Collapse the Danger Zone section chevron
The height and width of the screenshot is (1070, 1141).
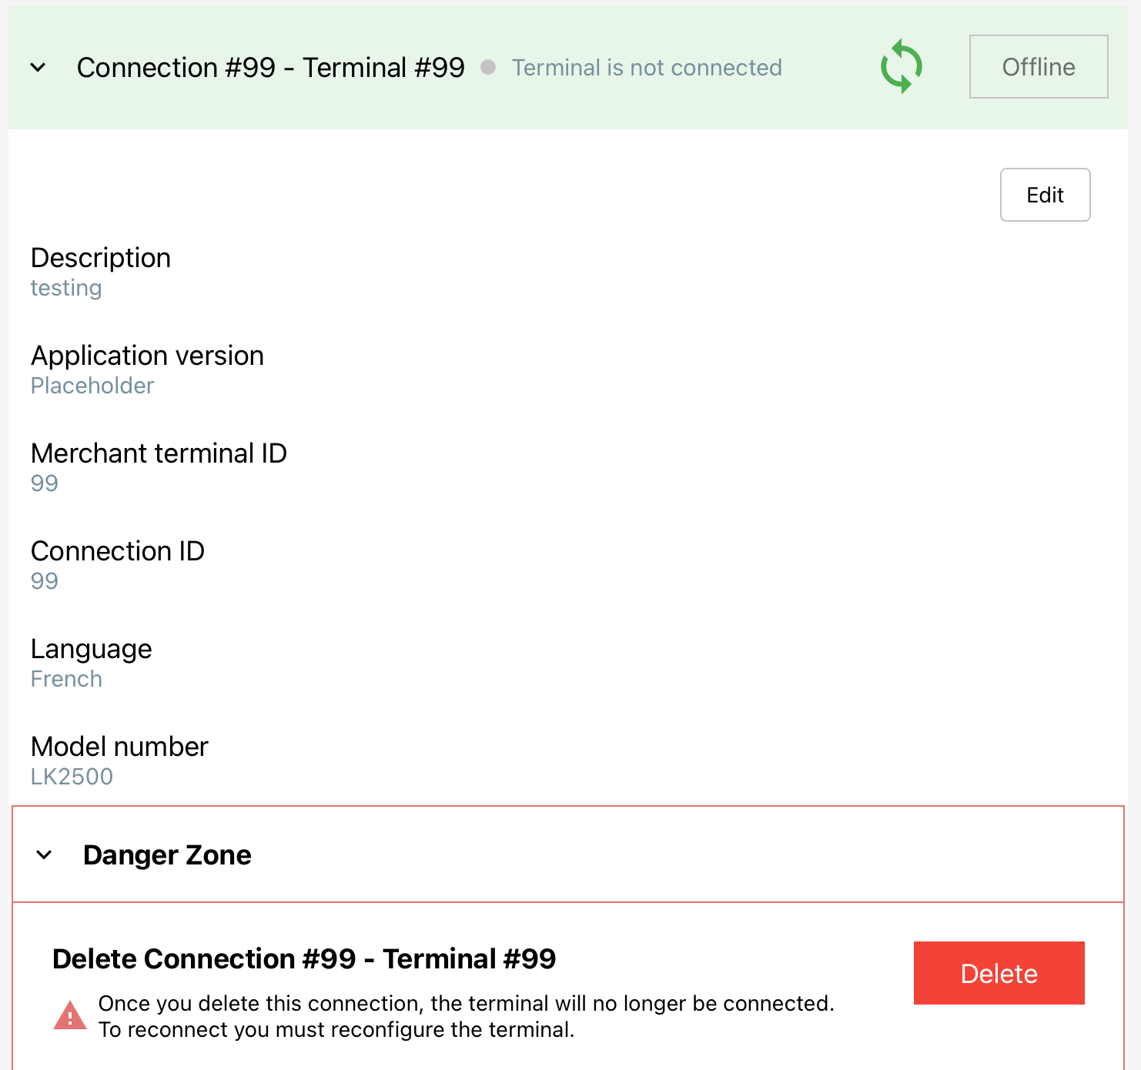click(45, 855)
